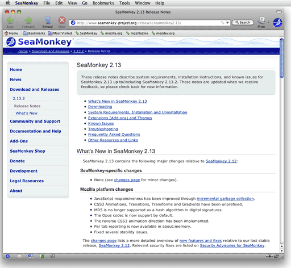Image resolution: width=291 pixels, height=268 pixels.
Task: Follow the Downloading link
Action: tap(100, 107)
